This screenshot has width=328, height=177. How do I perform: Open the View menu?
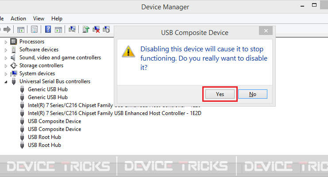(39, 19)
